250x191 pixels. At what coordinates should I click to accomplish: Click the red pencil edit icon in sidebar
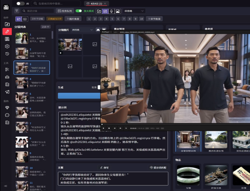point(7,32)
